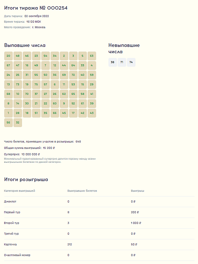The height and width of the screenshot is (264, 198).
Task: Click drawn number tile 56
Action: coord(9,123)
